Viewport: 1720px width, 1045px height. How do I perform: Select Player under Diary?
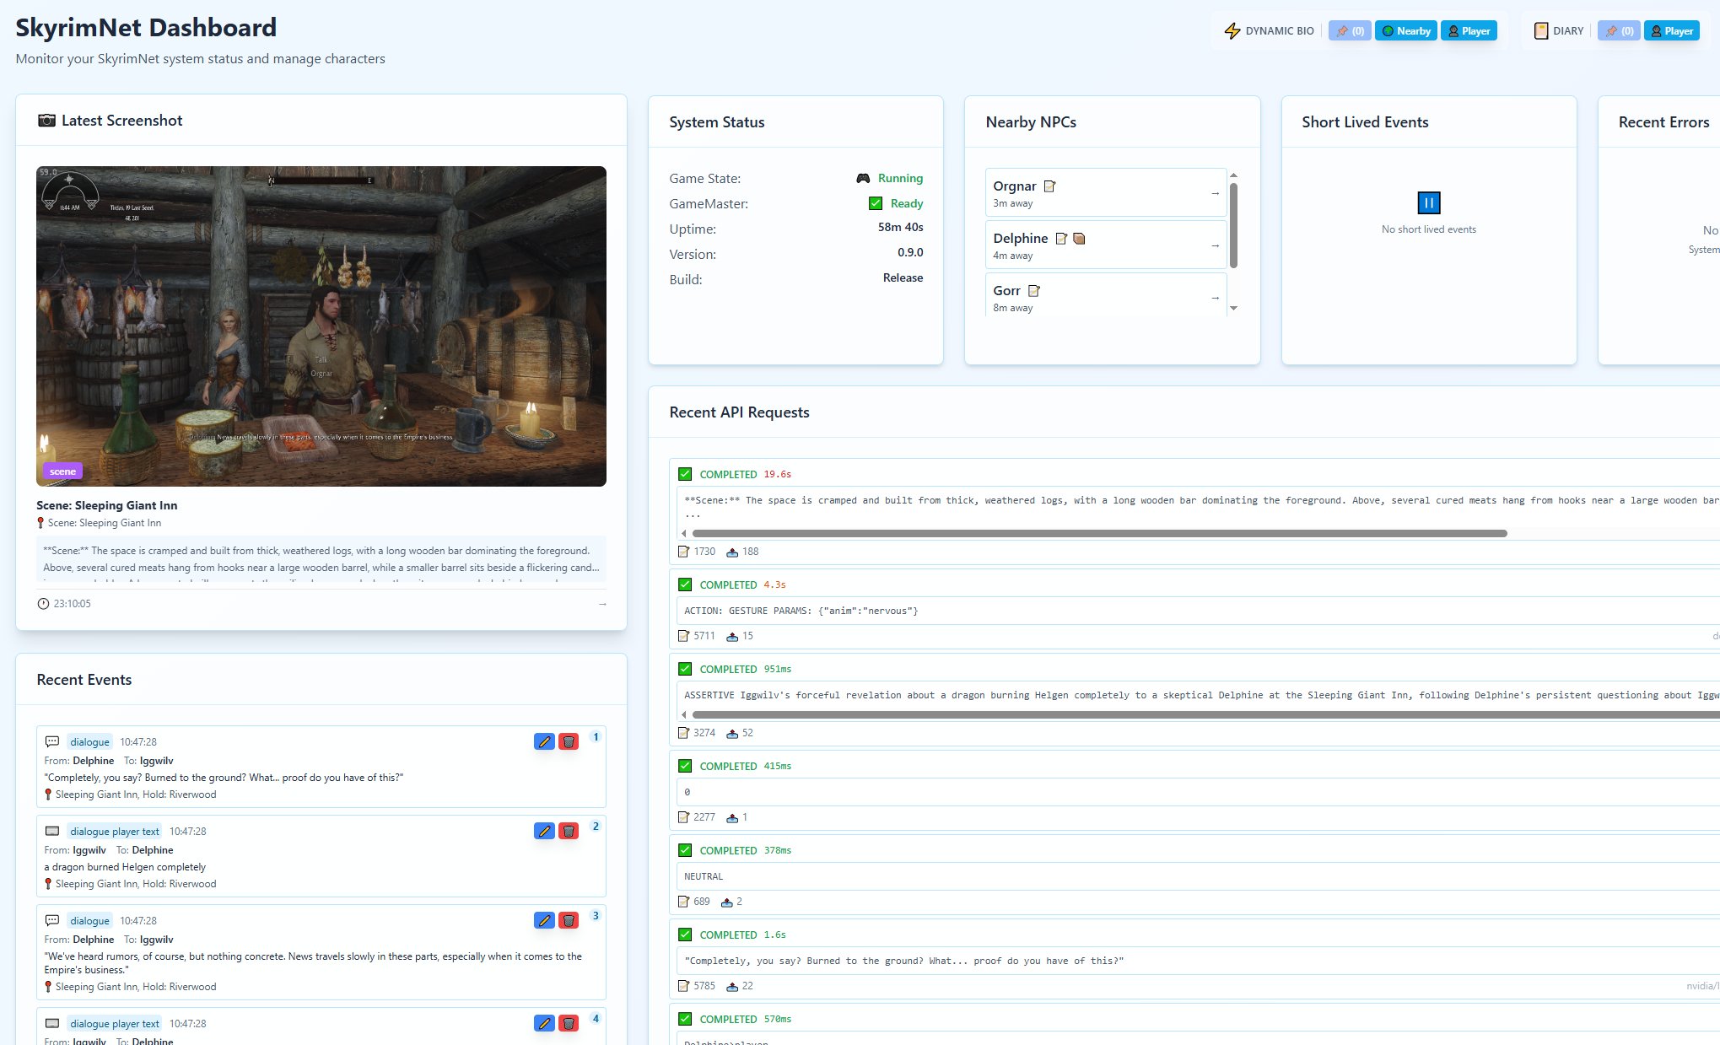coord(1671,31)
